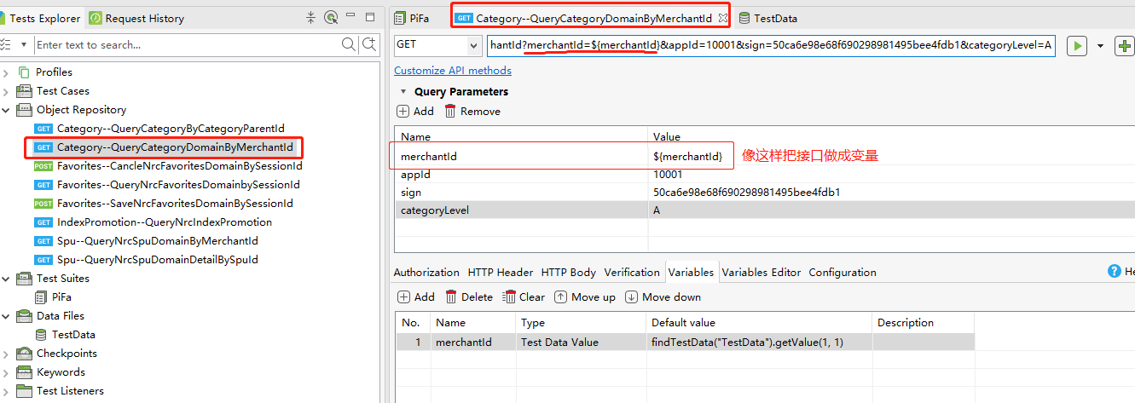This screenshot has height=403, width=1135.
Task: Remove the selected query parameter
Action: coord(473,112)
